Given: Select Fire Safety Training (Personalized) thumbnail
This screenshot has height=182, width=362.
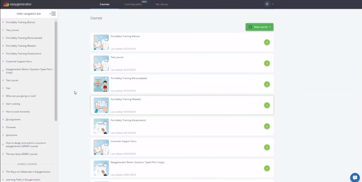Looking at the screenshot, I should tap(101, 84).
